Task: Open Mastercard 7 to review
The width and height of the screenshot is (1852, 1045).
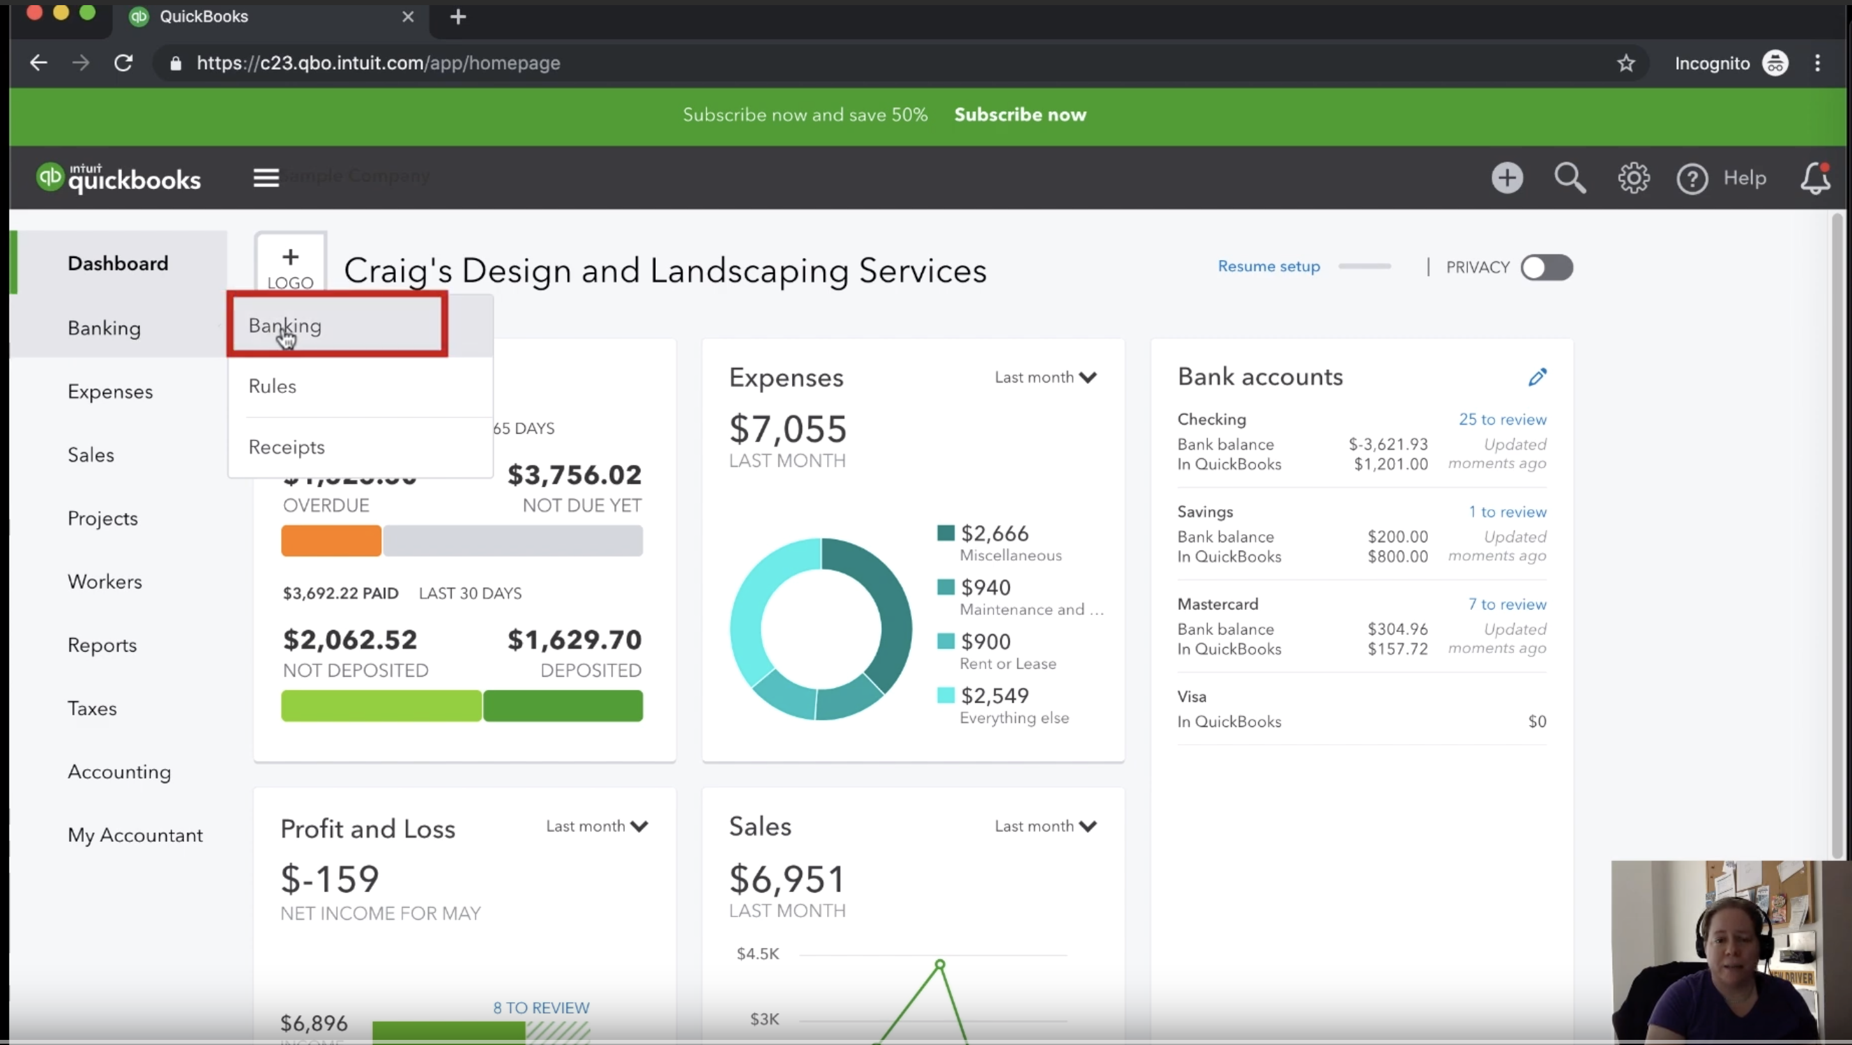Action: coord(1507,604)
